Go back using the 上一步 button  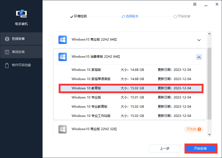click(x=165, y=149)
